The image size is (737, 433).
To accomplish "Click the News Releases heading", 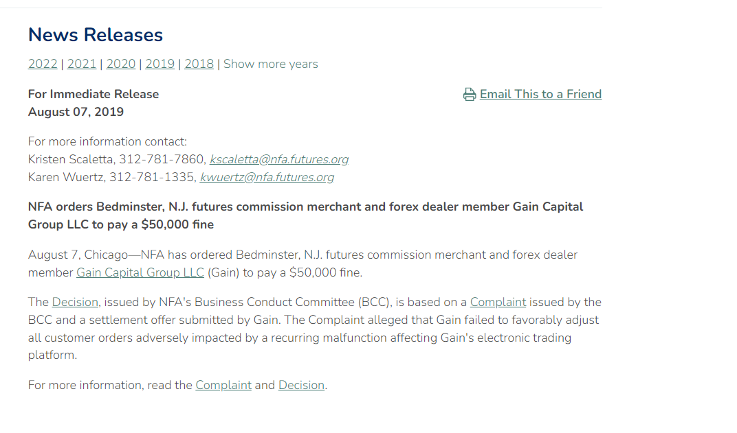I will point(96,35).
